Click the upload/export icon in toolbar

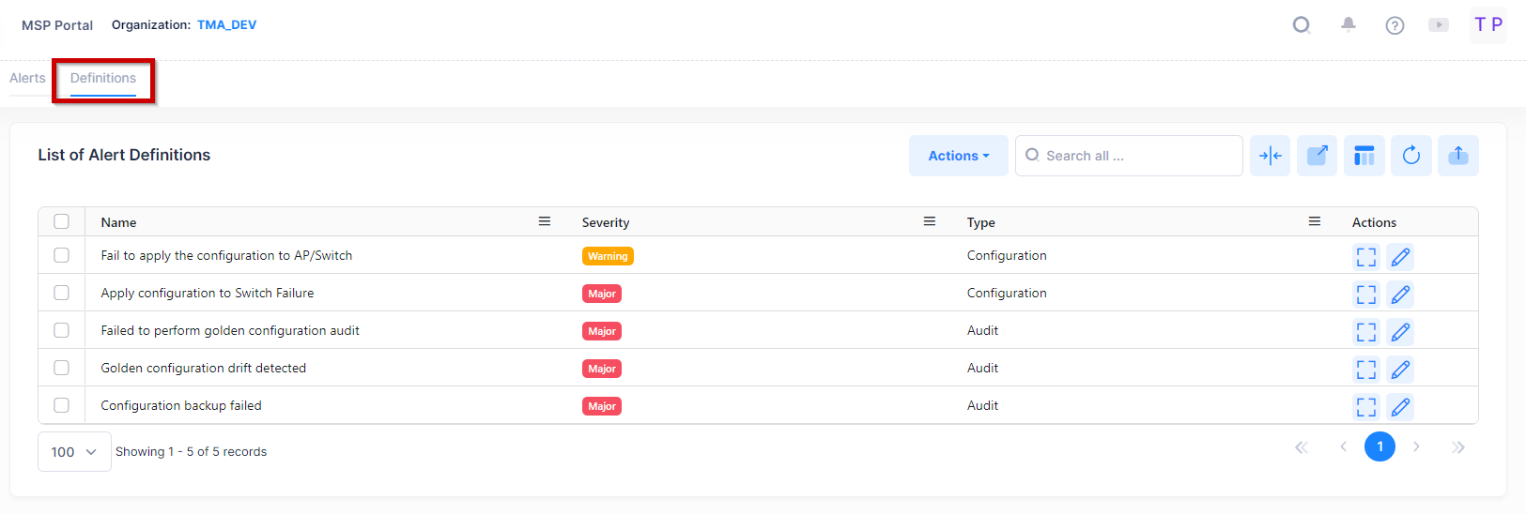pos(1457,156)
